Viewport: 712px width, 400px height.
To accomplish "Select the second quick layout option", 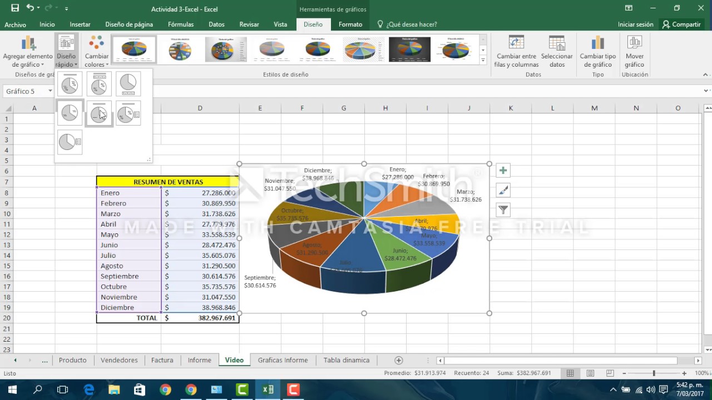I will point(99,84).
